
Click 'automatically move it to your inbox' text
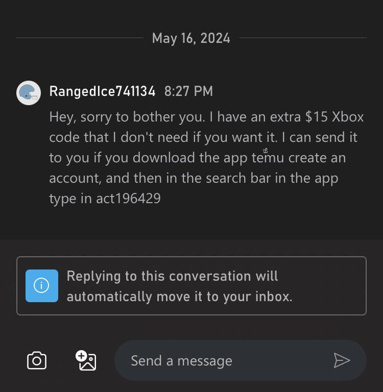179,297
